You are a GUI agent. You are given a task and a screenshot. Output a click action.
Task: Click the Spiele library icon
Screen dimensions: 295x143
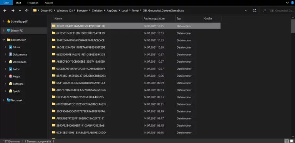click(x=10, y=91)
